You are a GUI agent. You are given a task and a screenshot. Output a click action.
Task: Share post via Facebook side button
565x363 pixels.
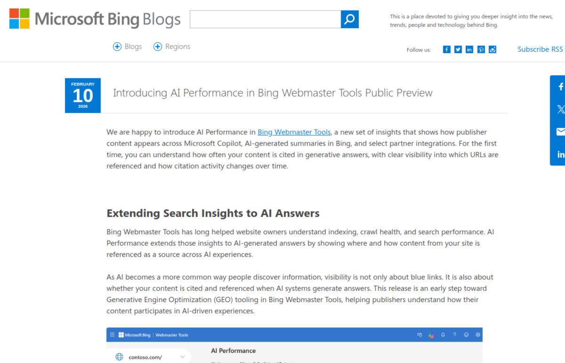(560, 87)
